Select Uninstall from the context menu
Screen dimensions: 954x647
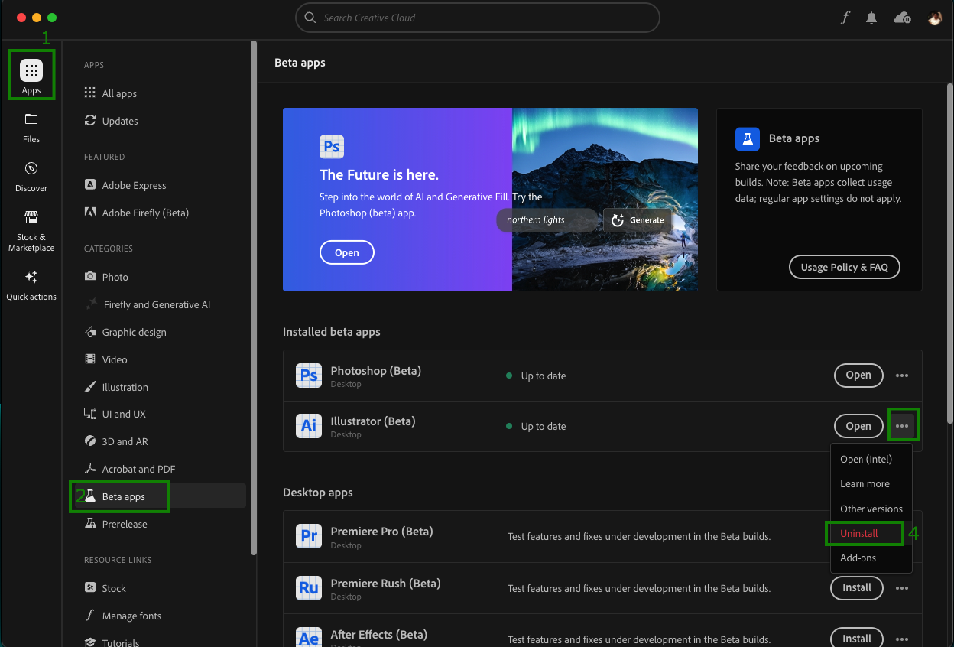pyautogui.click(x=859, y=533)
